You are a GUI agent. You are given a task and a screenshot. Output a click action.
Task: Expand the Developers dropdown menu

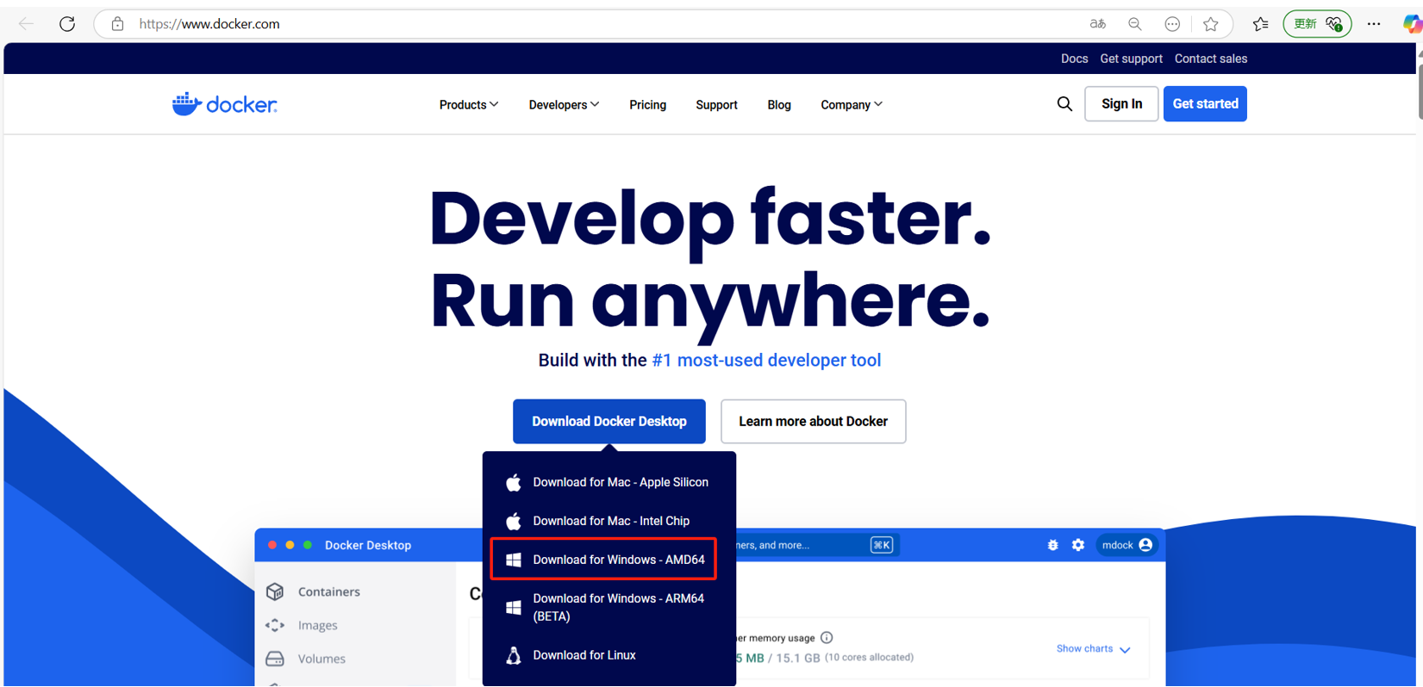(x=564, y=105)
